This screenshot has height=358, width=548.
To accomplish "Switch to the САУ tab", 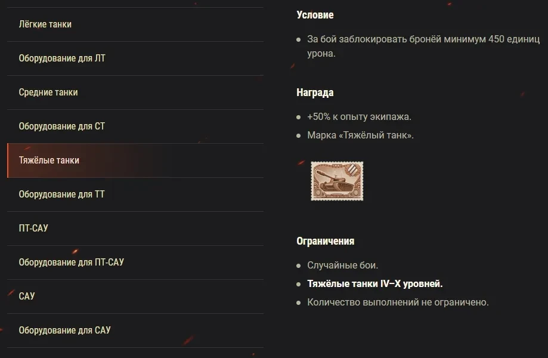I will (x=27, y=297).
